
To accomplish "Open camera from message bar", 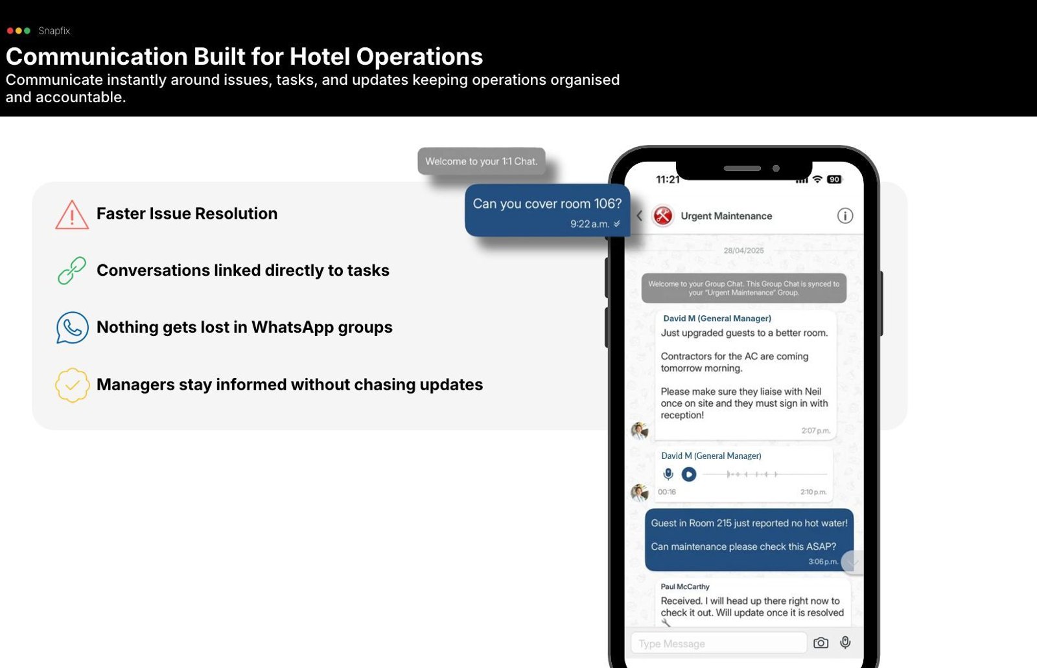I will [821, 643].
